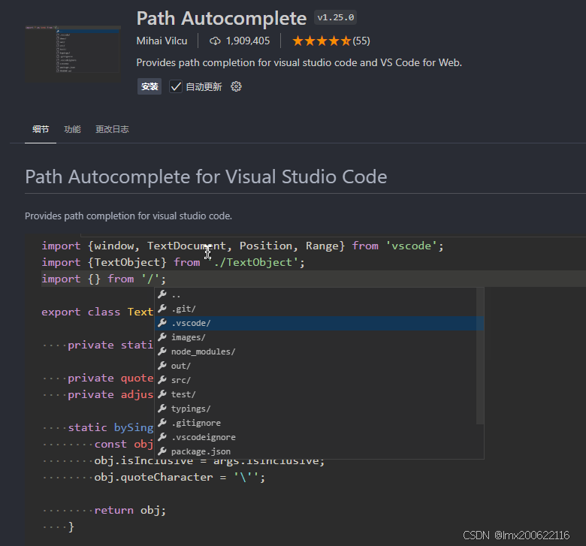Click './TextObject' import path string
Image resolution: width=586 pixels, height=546 pixels.
click(x=253, y=262)
